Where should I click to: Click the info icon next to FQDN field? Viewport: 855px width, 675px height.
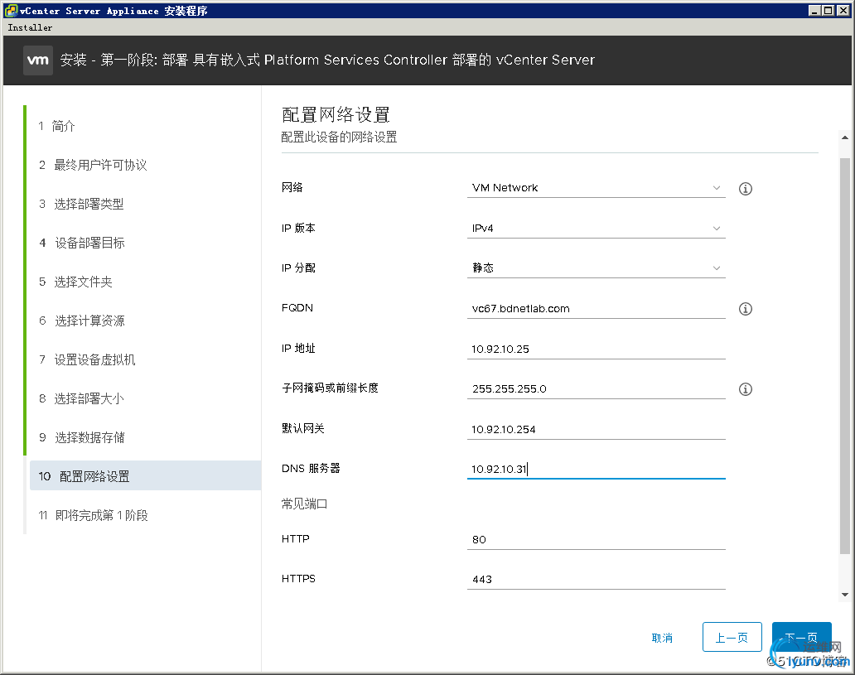coord(745,309)
